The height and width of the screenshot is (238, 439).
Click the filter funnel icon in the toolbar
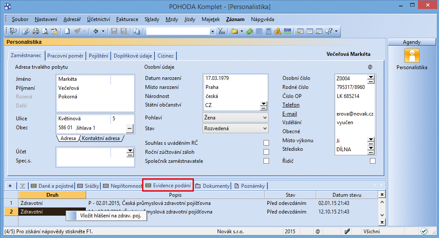(221, 31)
